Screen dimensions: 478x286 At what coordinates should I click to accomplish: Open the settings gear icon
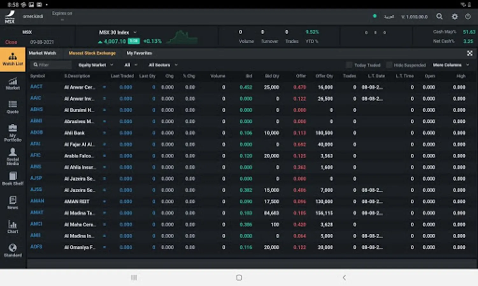point(454,17)
